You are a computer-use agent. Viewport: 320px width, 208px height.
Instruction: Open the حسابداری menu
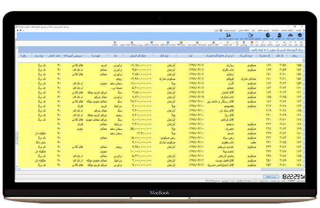click(275, 30)
